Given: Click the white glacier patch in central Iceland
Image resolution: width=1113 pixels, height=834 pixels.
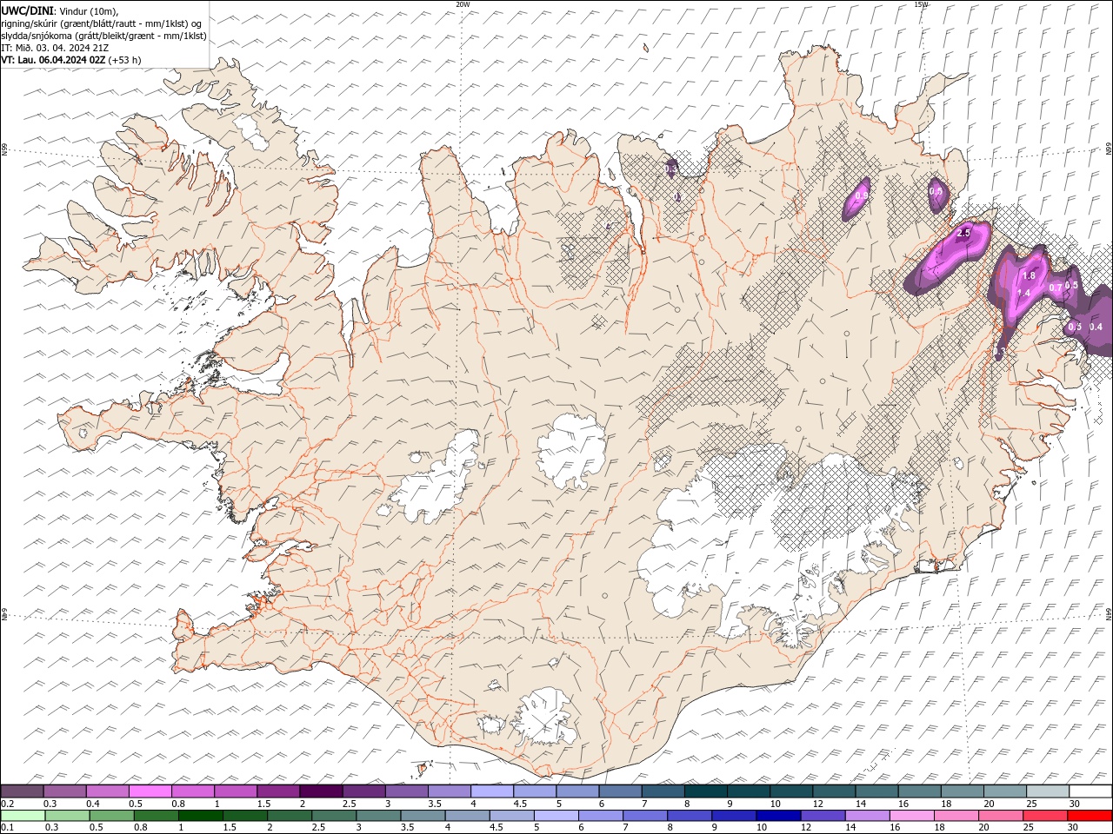Looking at the screenshot, I should click(571, 451).
